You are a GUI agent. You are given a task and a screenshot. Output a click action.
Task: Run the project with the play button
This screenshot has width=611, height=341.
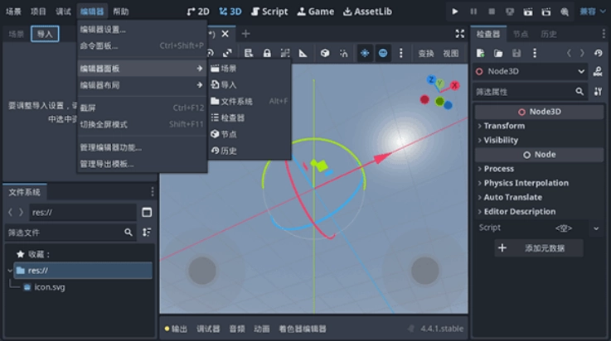[454, 12]
